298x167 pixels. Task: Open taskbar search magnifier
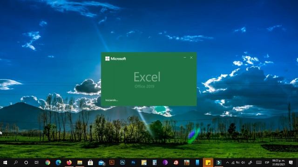(x=16, y=162)
